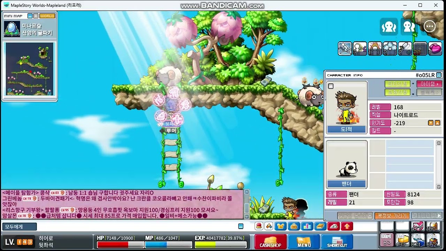Open the stats bar-chart icon
The width and height of the screenshot is (446, 251).
308,226
